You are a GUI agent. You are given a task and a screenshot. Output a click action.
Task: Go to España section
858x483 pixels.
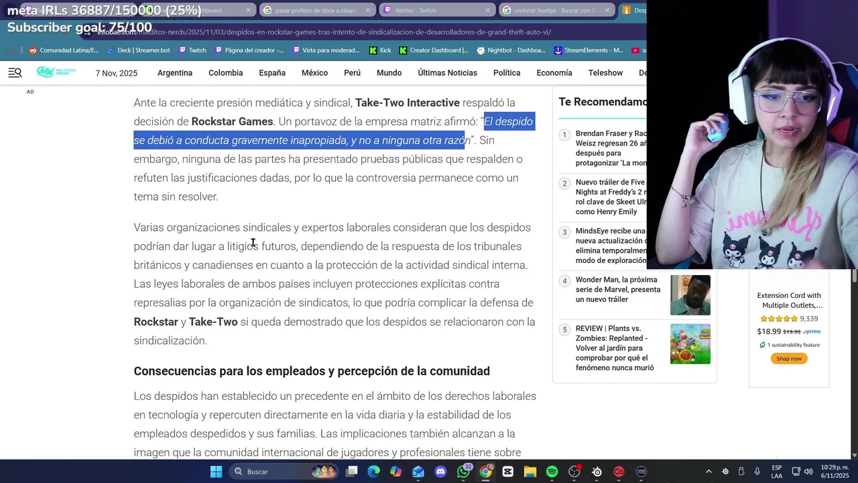[x=272, y=72]
